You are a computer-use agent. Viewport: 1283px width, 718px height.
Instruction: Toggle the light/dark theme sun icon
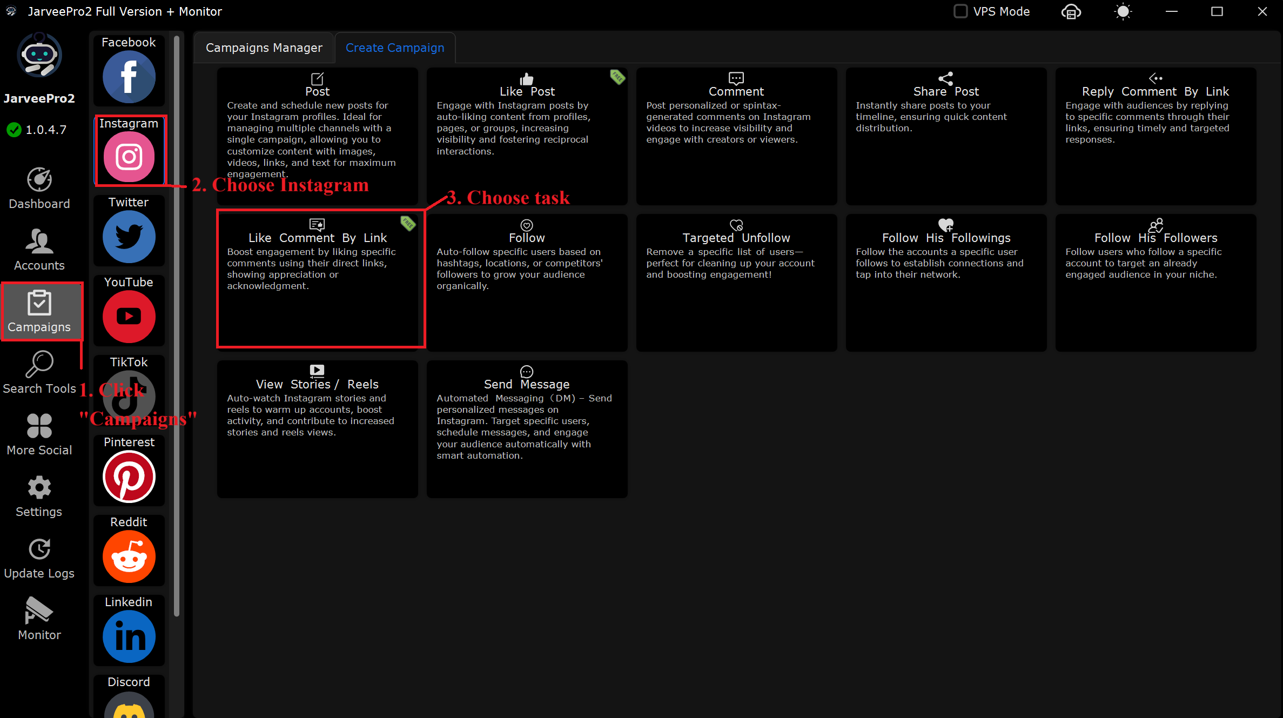(1123, 11)
